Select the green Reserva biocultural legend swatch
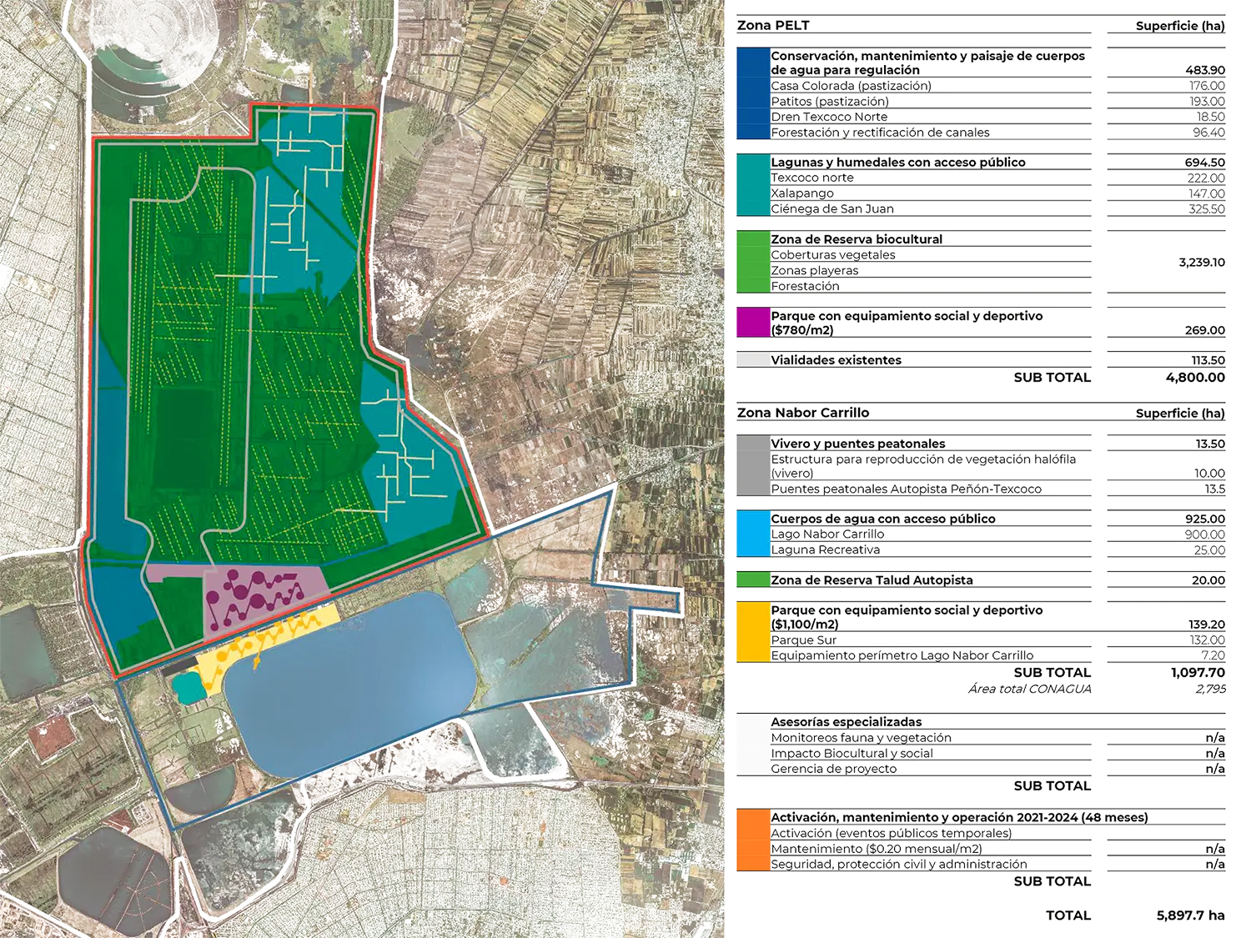The width and height of the screenshot is (1251, 938). point(751,262)
